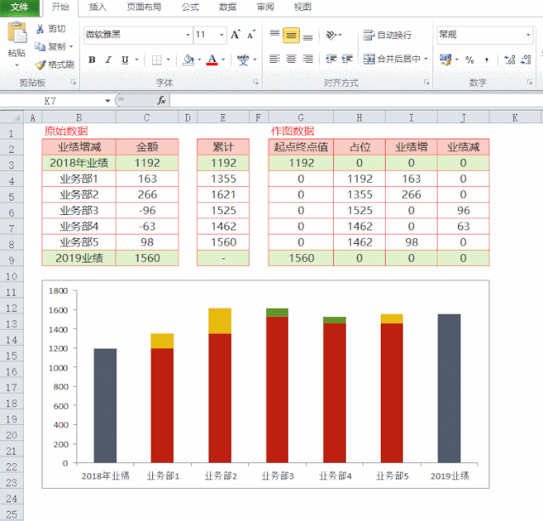Switch to the View (视图) tab
Viewport: 543px width, 521px height.
[x=303, y=8]
